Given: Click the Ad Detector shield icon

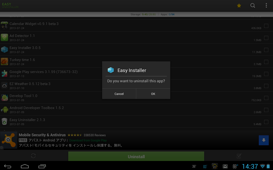Looking at the screenshot, I should 4,38.
